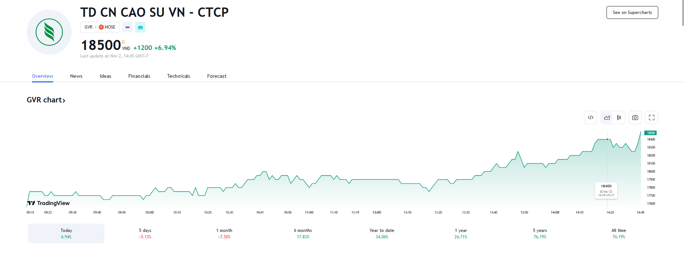
Task: Open the GVR · HOSE ticker badge
Action: pos(100,27)
